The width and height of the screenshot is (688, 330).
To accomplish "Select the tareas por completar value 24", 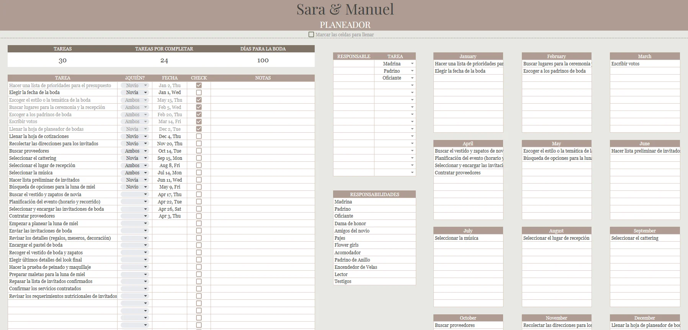I will tap(164, 60).
